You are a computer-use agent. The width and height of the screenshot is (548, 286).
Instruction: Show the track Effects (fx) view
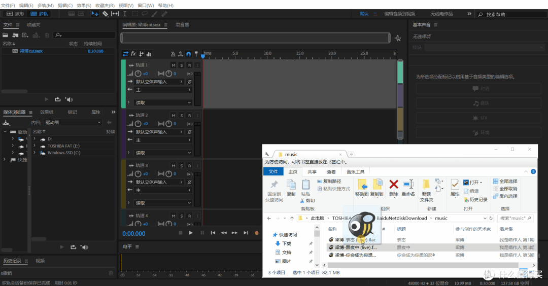133,54
